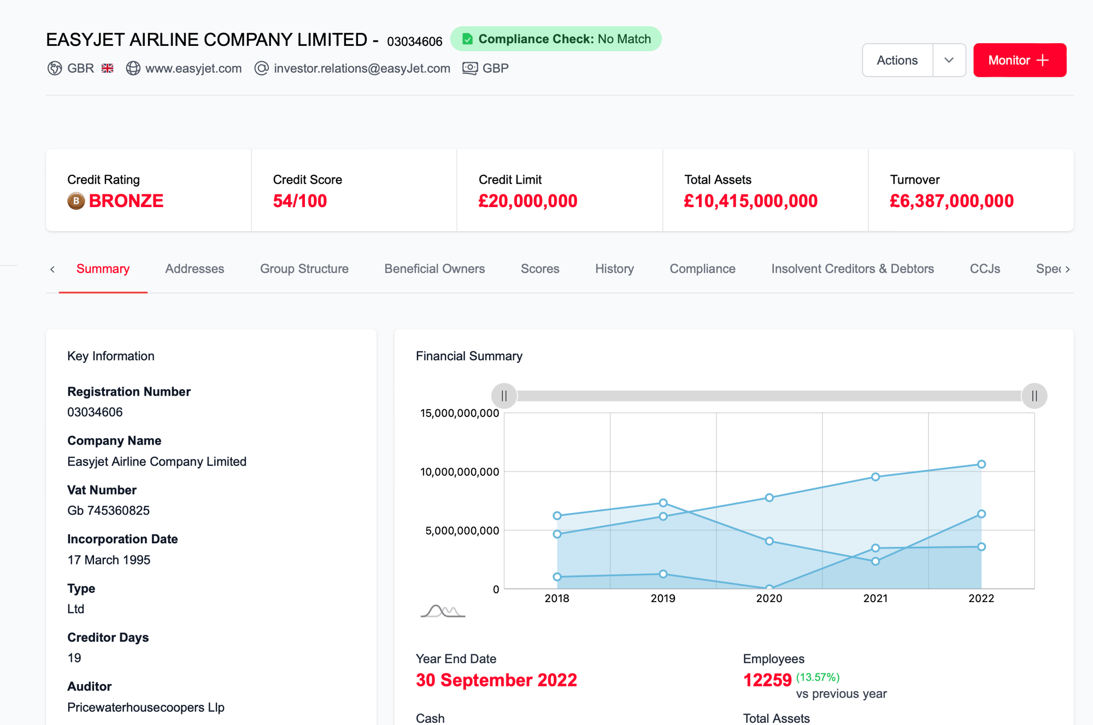Click the header company number 03034606
Viewport: 1093px width, 725px height.
point(415,42)
